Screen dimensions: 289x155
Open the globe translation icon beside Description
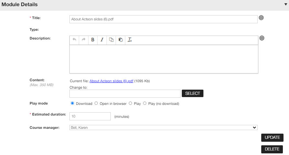262,38
